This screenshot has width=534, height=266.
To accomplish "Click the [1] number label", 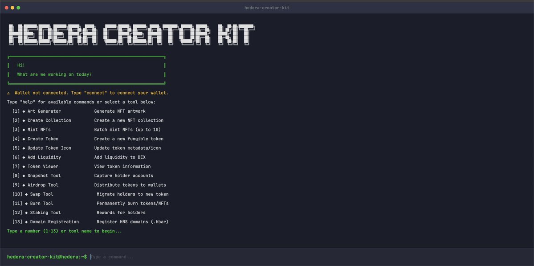I will (x=16, y=111).
